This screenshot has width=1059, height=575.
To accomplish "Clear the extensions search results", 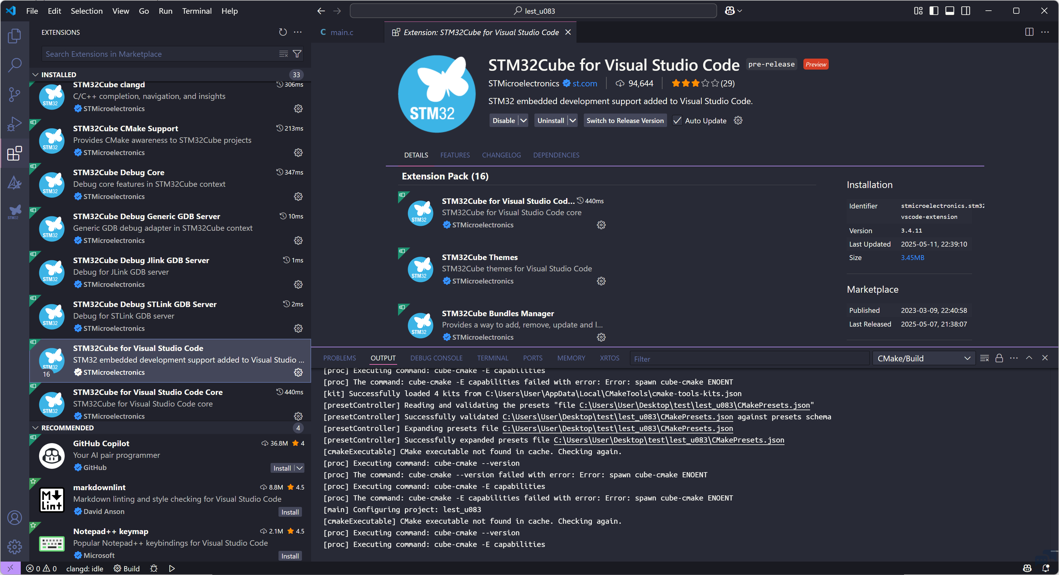I will point(284,54).
